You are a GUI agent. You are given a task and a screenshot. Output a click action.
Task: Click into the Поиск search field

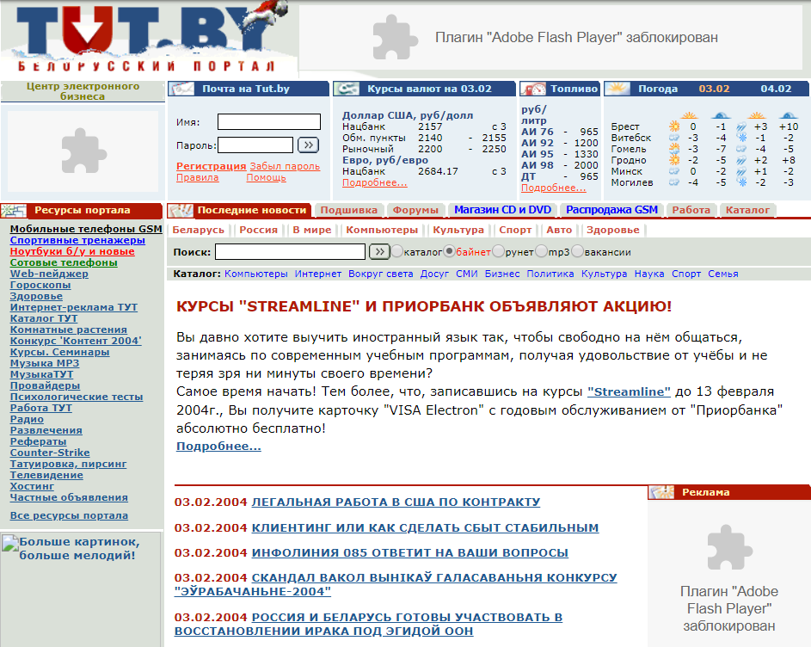290,252
